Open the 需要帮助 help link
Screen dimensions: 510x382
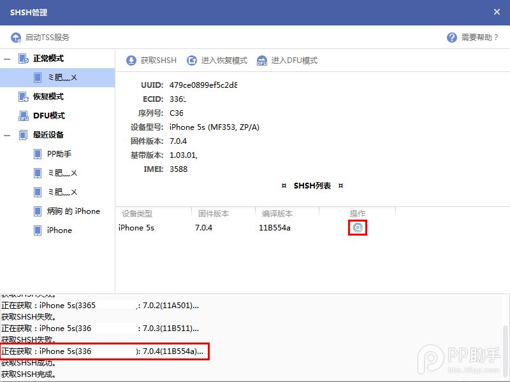(478, 38)
